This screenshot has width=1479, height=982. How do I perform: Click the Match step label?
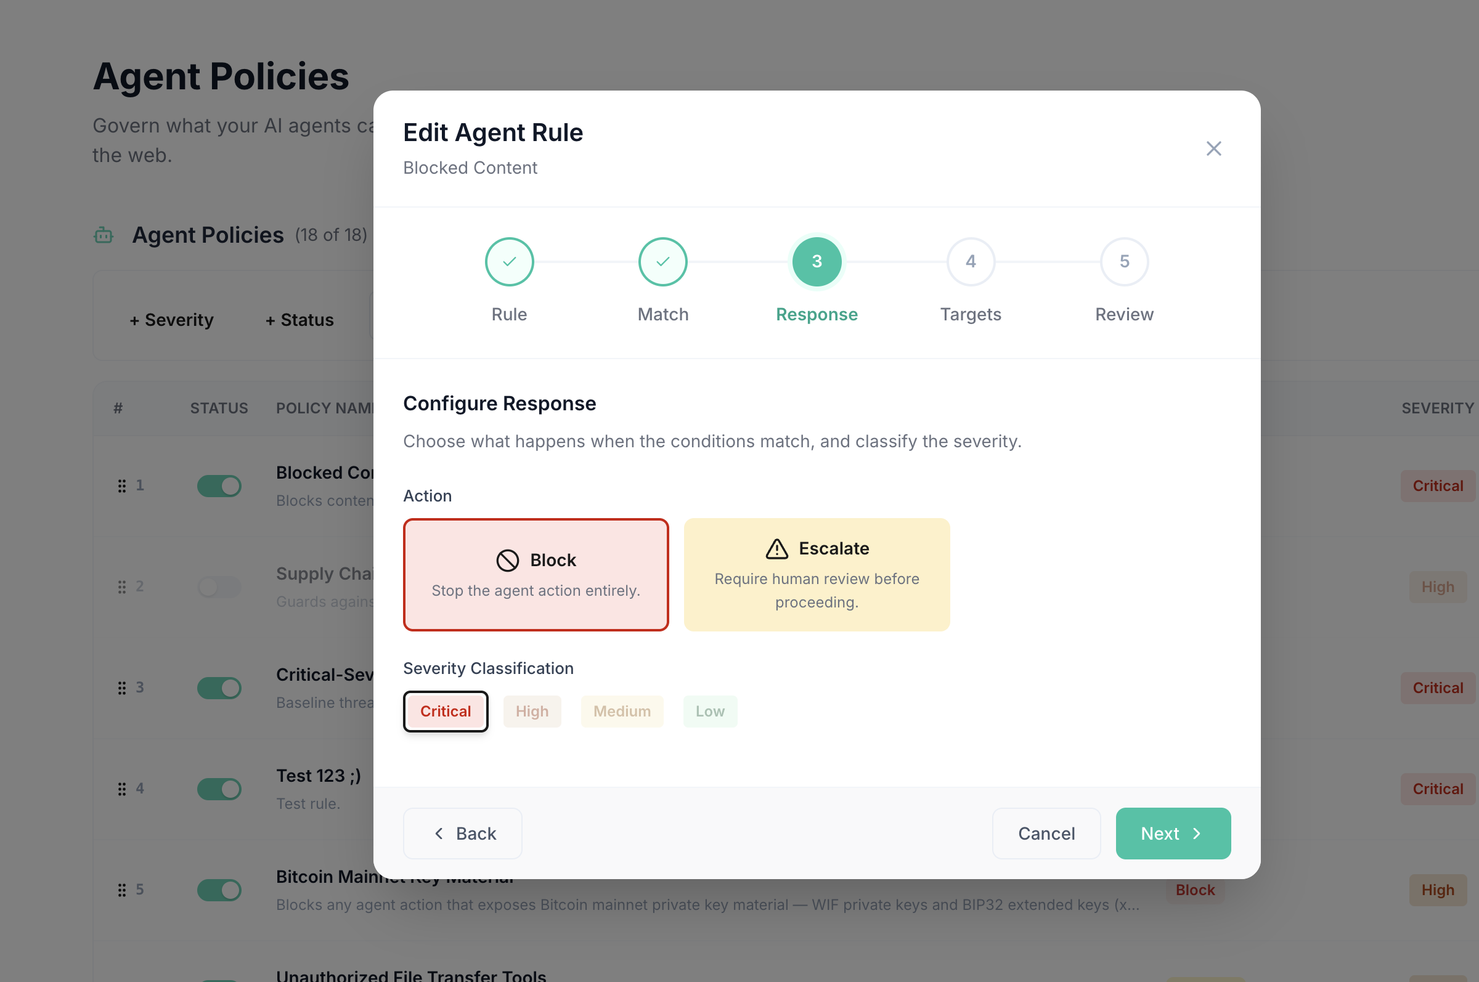[x=662, y=314]
